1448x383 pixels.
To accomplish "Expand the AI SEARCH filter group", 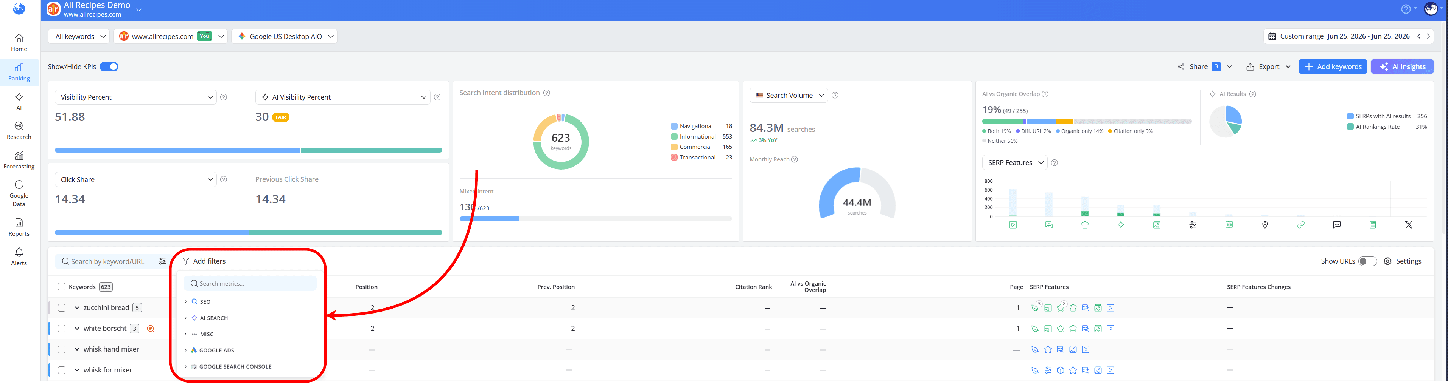I will [185, 318].
